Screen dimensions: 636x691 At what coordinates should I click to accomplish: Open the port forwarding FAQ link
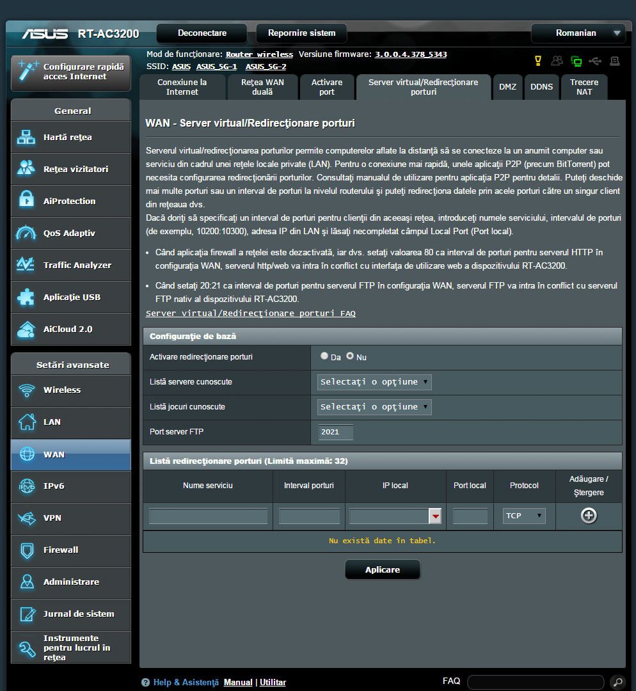(x=250, y=314)
